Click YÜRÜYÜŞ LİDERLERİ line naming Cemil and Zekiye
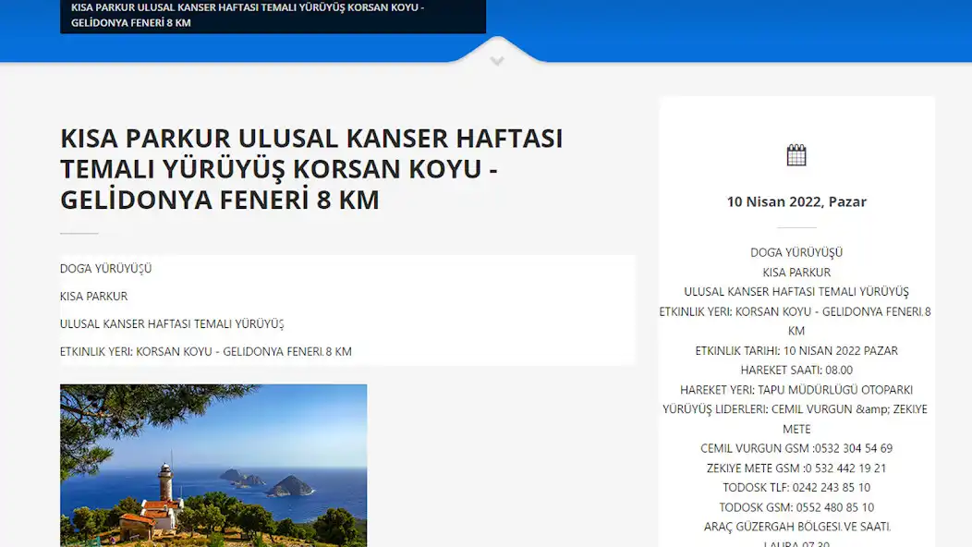The height and width of the screenshot is (547, 972). click(796, 409)
